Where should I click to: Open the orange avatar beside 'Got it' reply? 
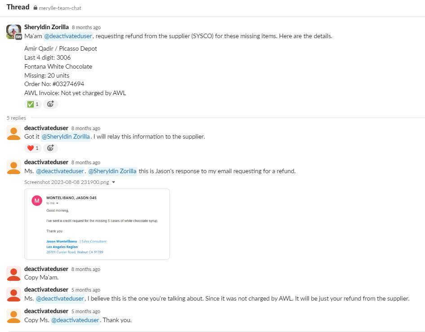click(13, 133)
